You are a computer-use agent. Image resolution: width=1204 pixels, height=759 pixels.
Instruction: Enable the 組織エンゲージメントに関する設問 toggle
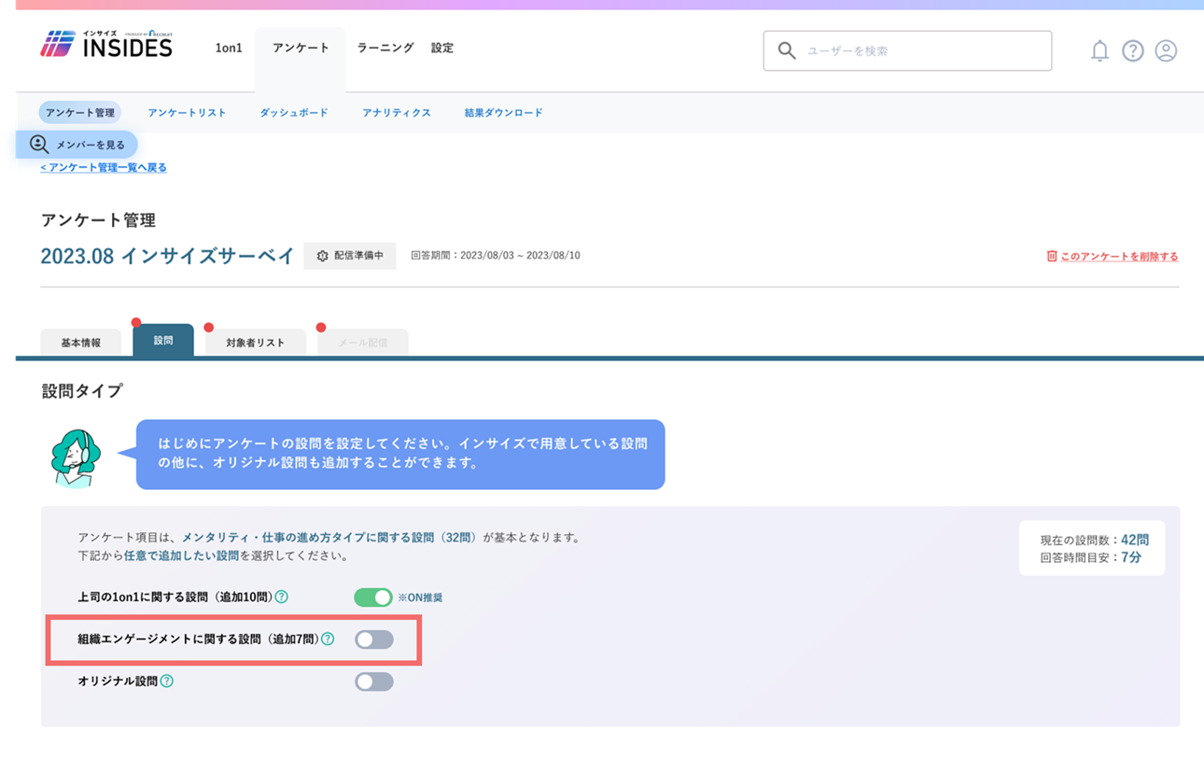[x=373, y=640]
